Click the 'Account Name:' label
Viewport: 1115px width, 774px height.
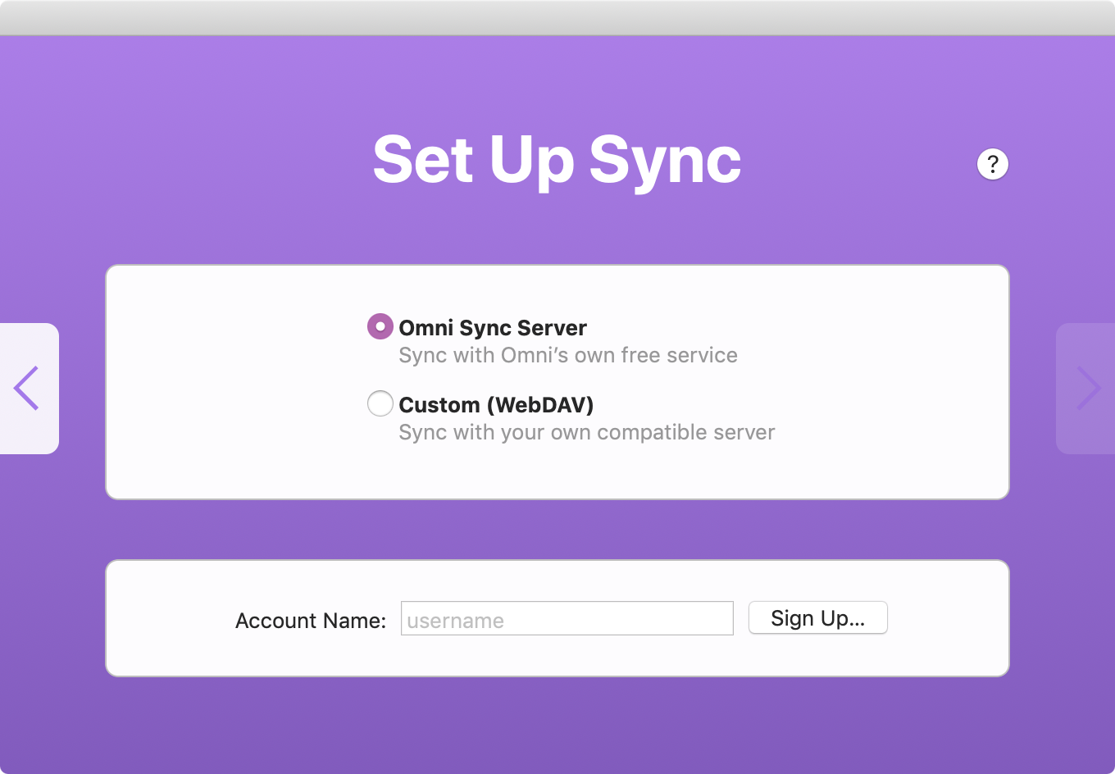(311, 621)
